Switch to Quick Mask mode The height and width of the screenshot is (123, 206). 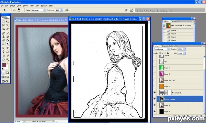(7, 73)
